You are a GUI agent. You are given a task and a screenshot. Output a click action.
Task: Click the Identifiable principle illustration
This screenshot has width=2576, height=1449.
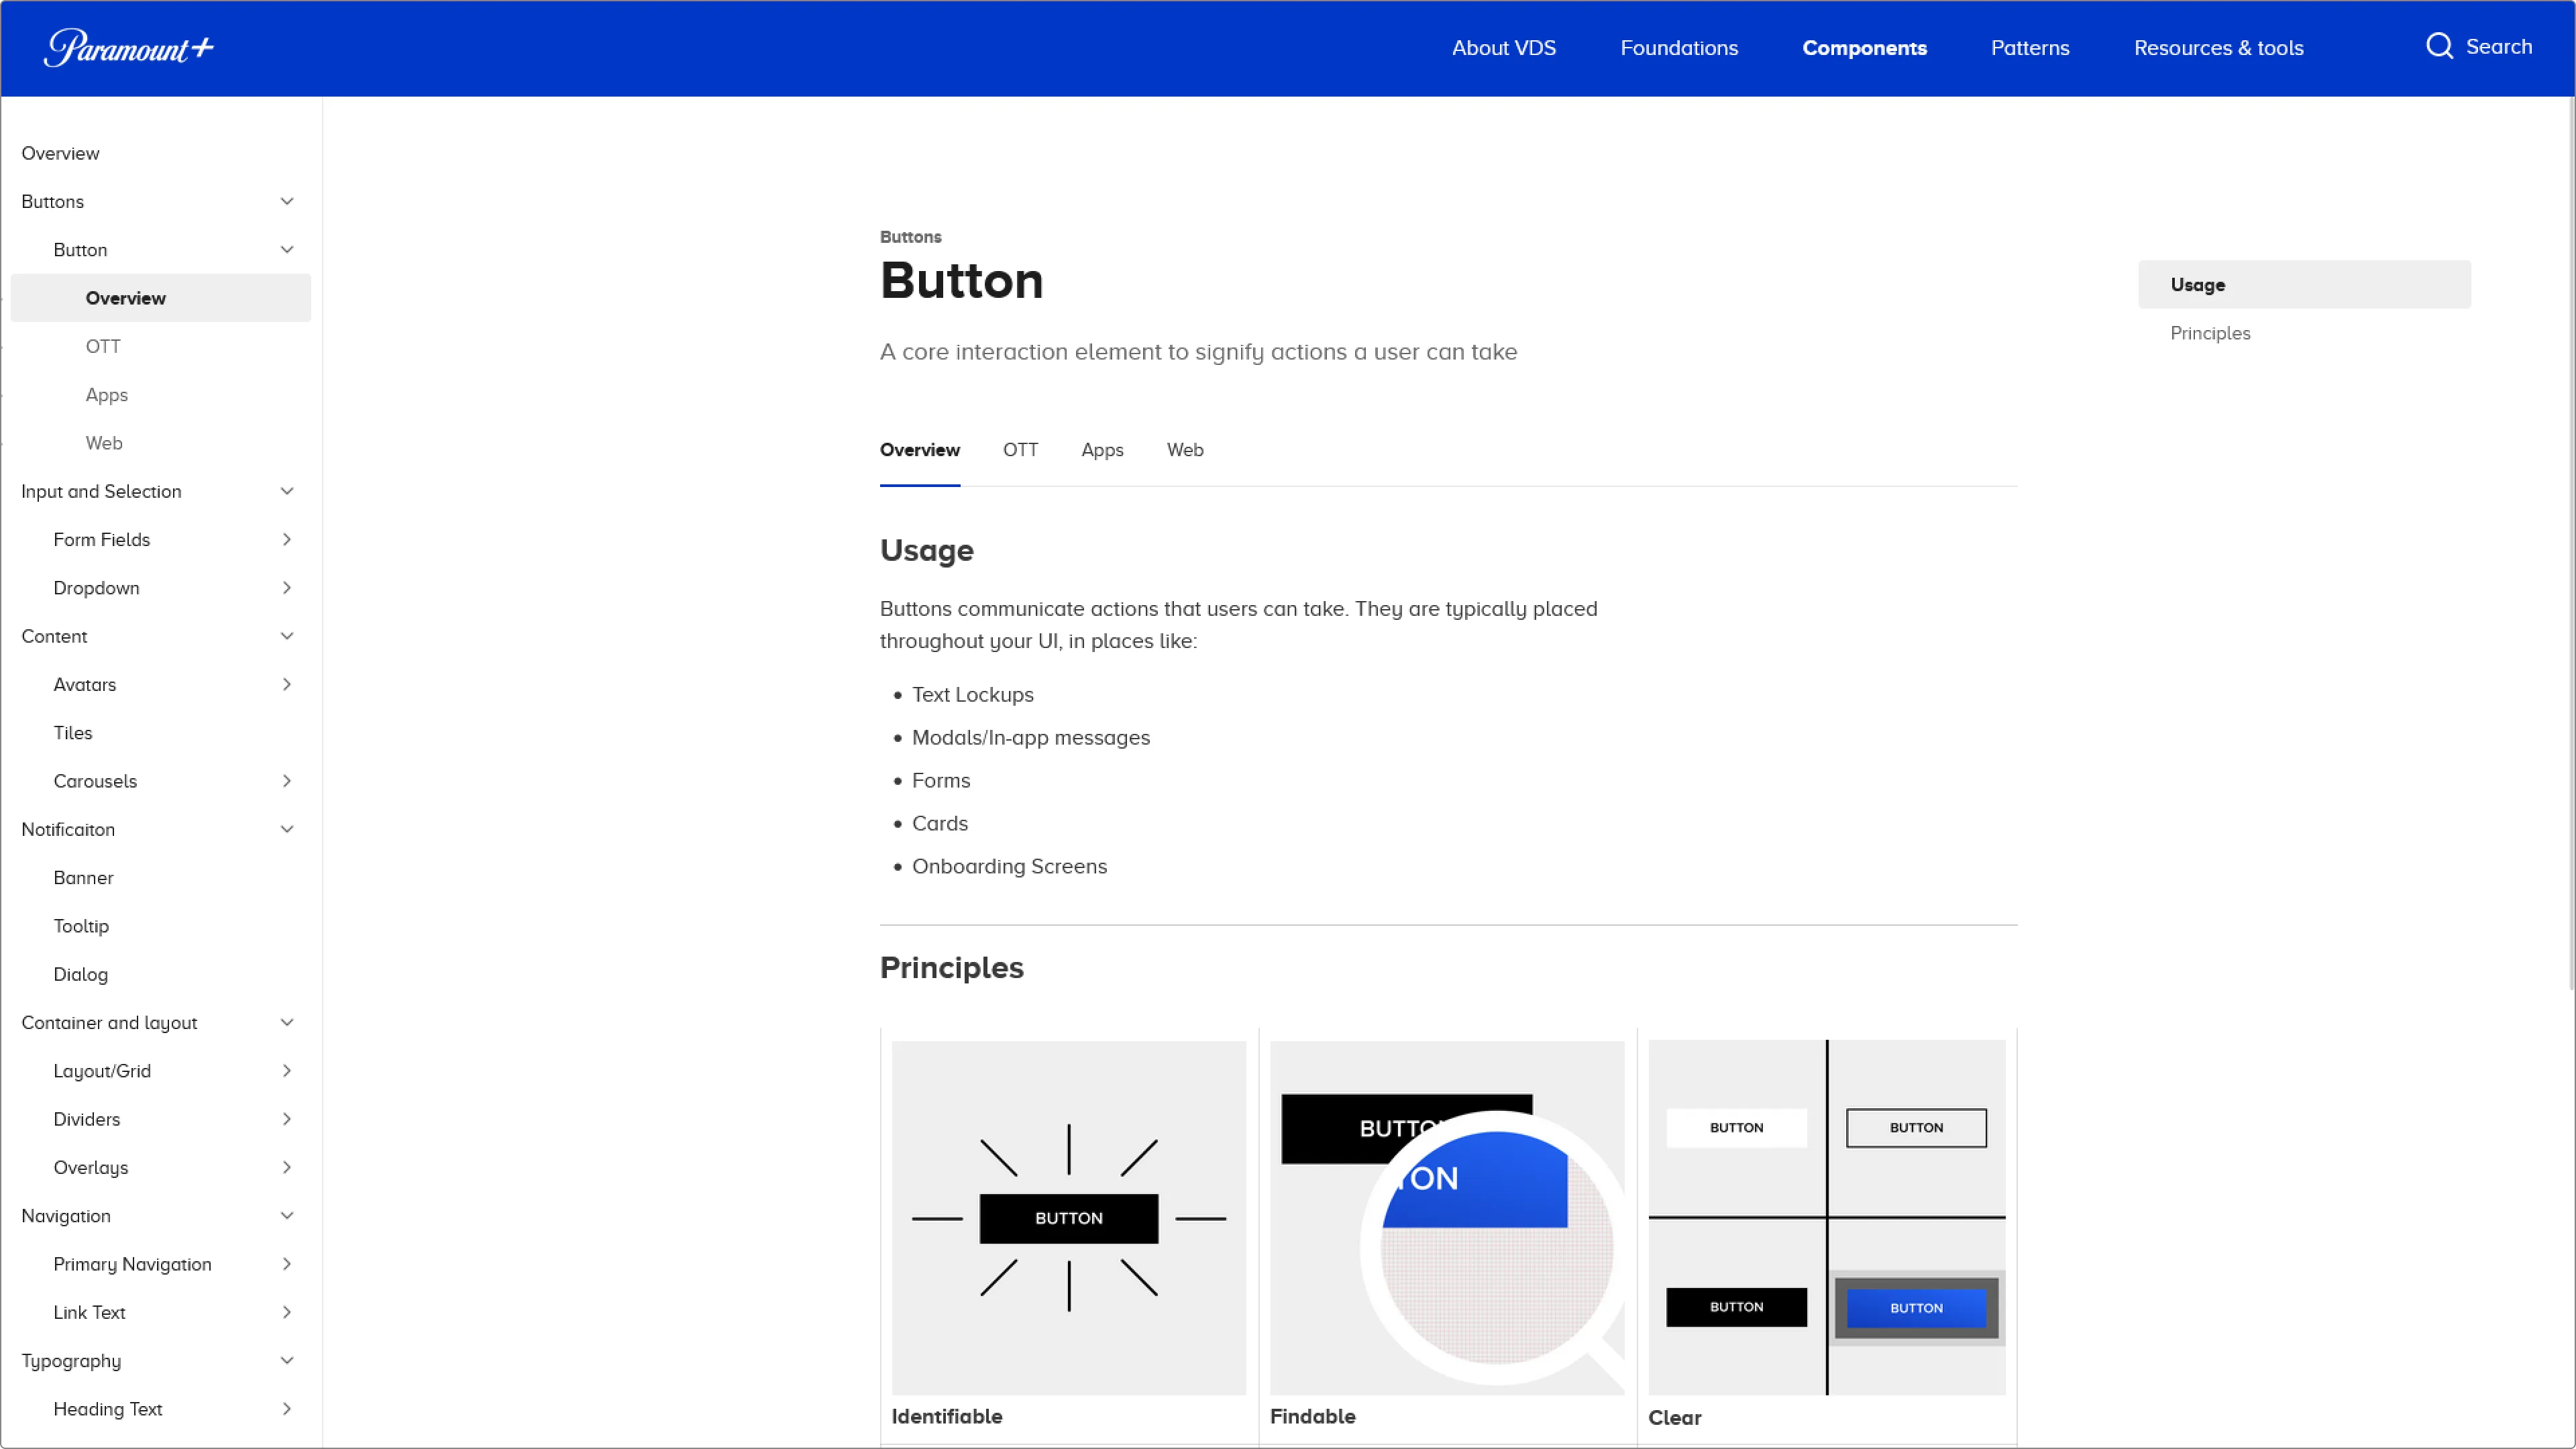click(1068, 1217)
